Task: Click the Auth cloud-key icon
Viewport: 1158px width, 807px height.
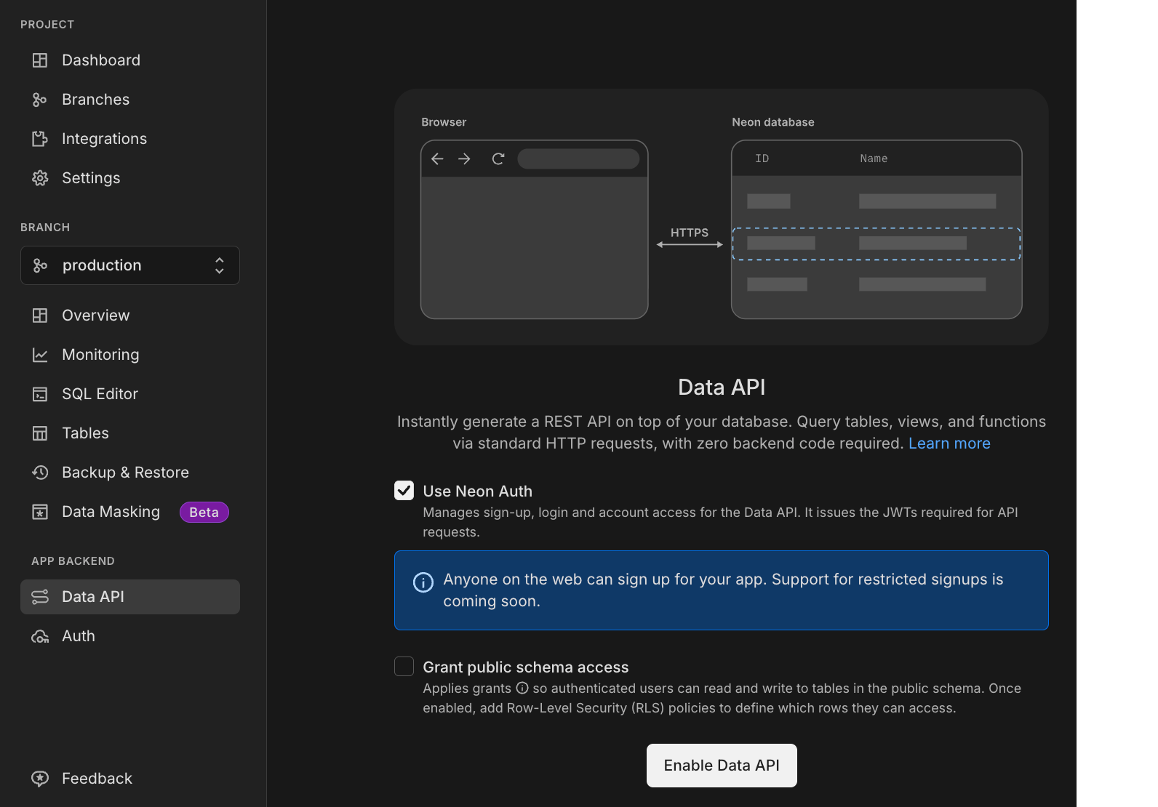Action: (40, 637)
